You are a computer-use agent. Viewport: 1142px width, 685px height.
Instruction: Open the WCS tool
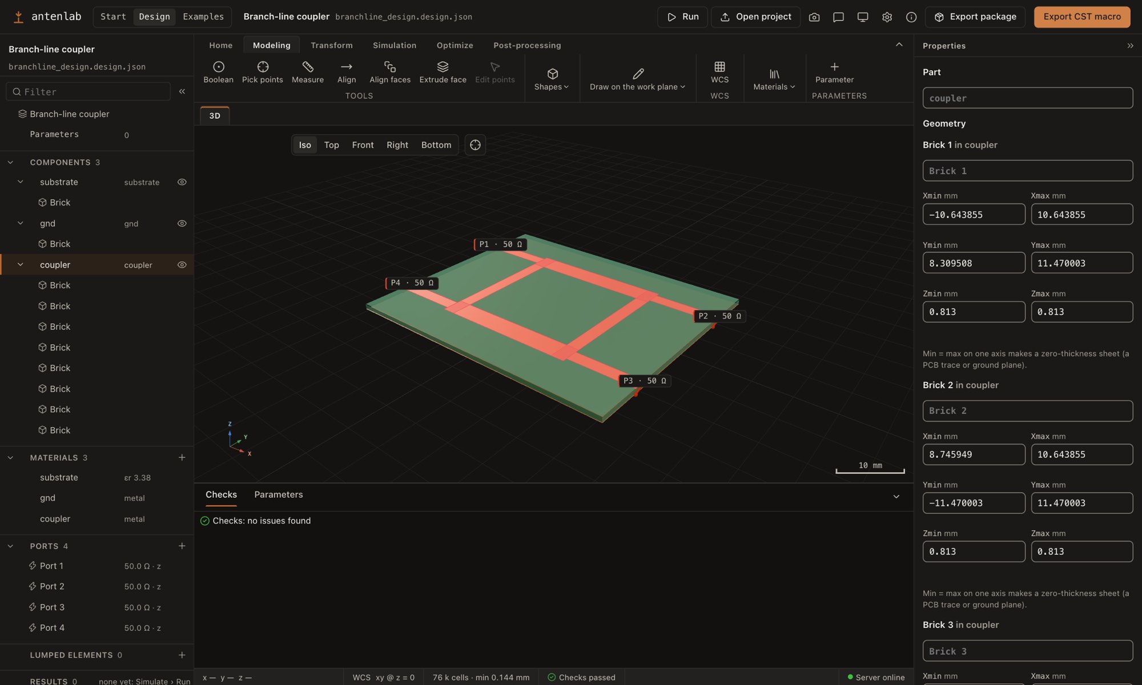[719, 72]
